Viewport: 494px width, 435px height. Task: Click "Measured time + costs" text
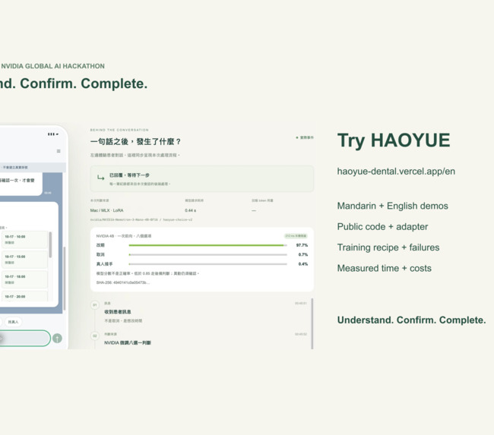click(384, 268)
